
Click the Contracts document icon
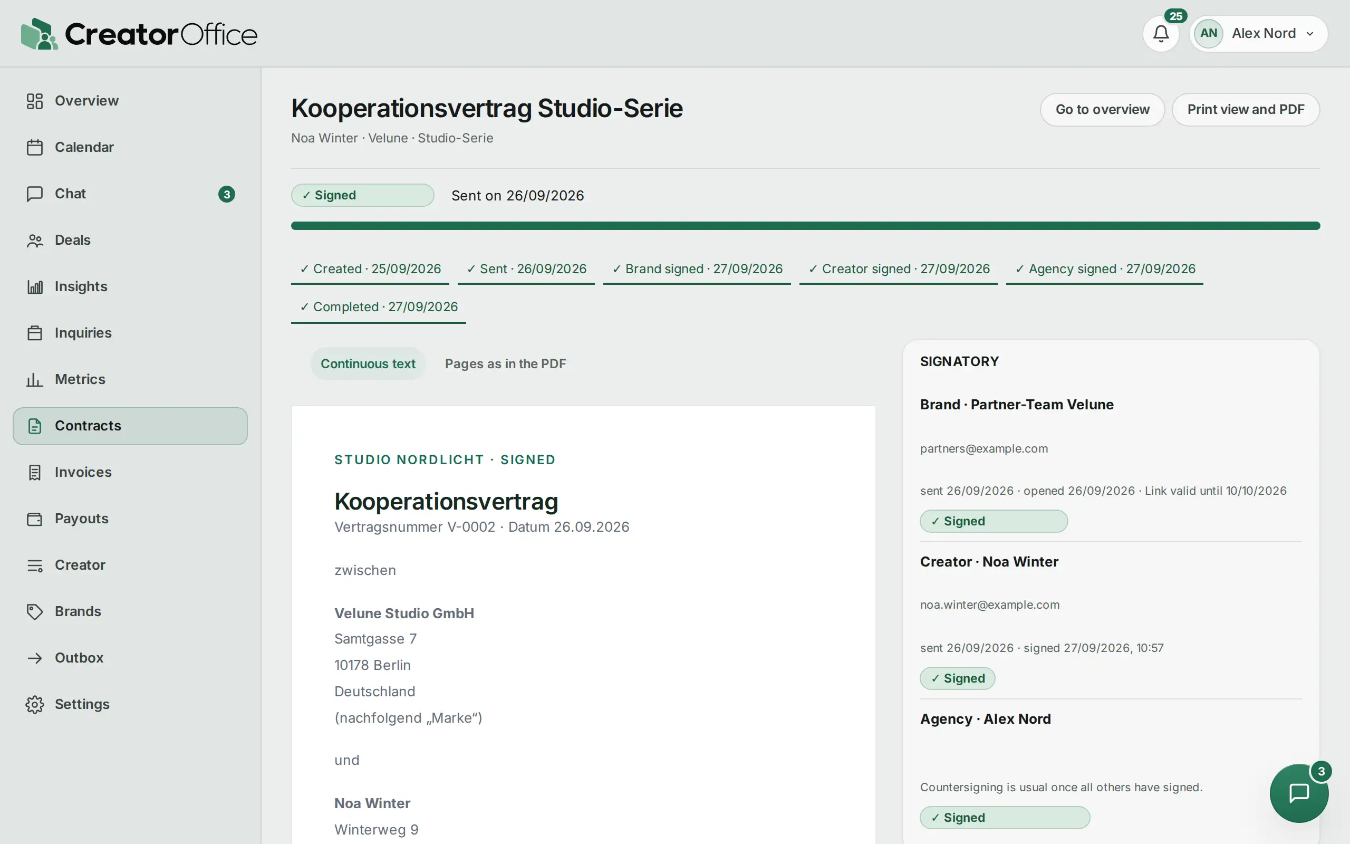[35, 426]
